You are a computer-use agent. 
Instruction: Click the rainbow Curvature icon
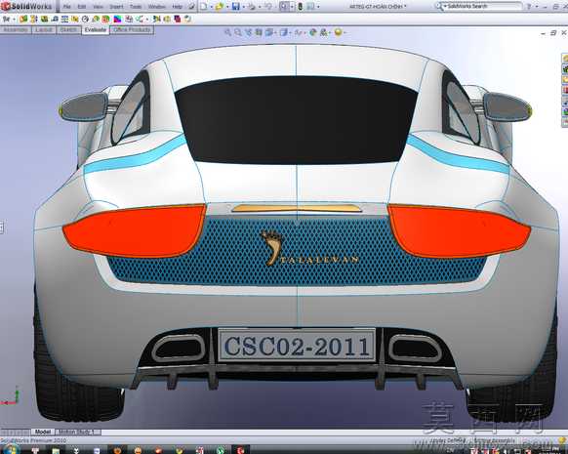coord(118,19)
